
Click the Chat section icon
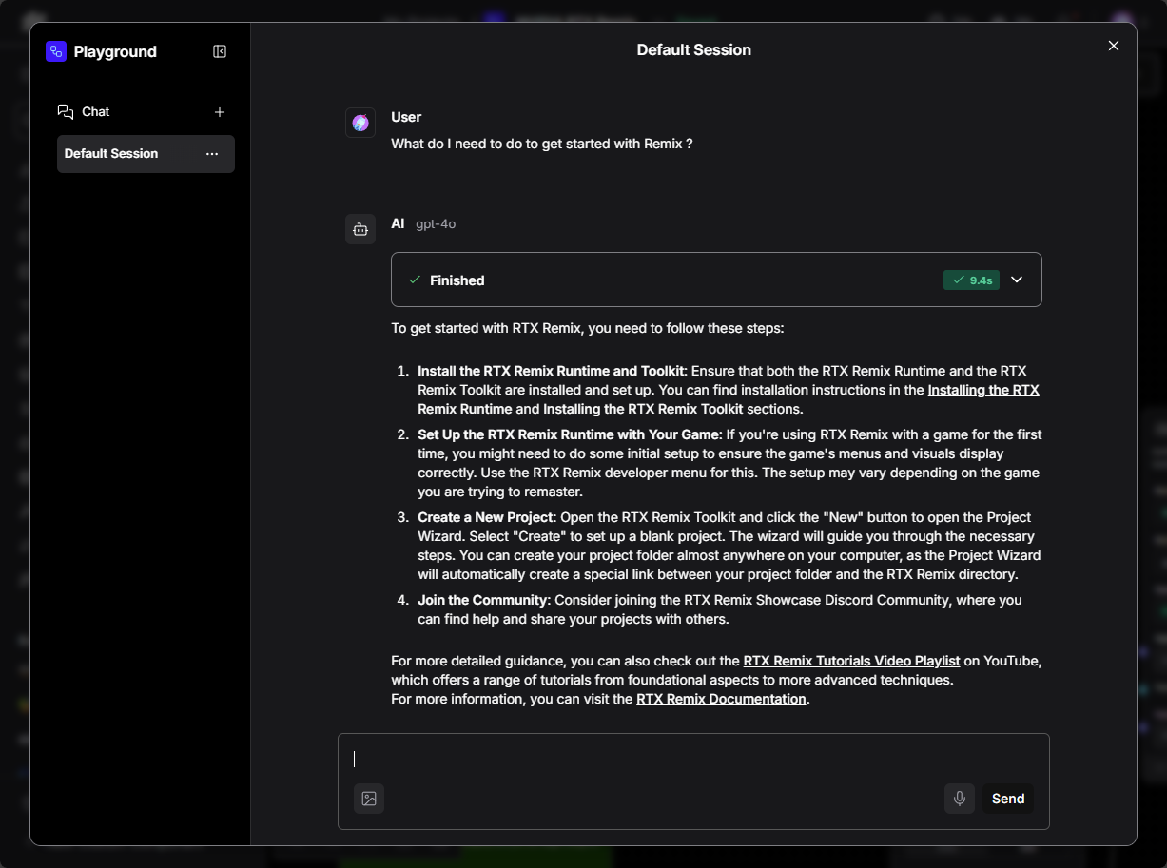(x=66, y=112)
